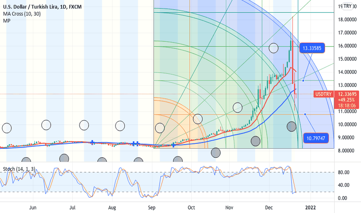Click the Oct label on time axis

point(191,208)
